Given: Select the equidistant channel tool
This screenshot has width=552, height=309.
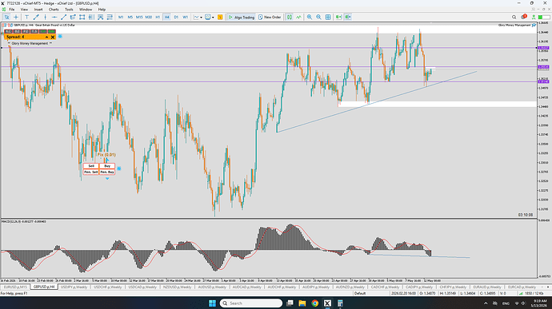Looking at the screenshot, I should tap(73, 17).
